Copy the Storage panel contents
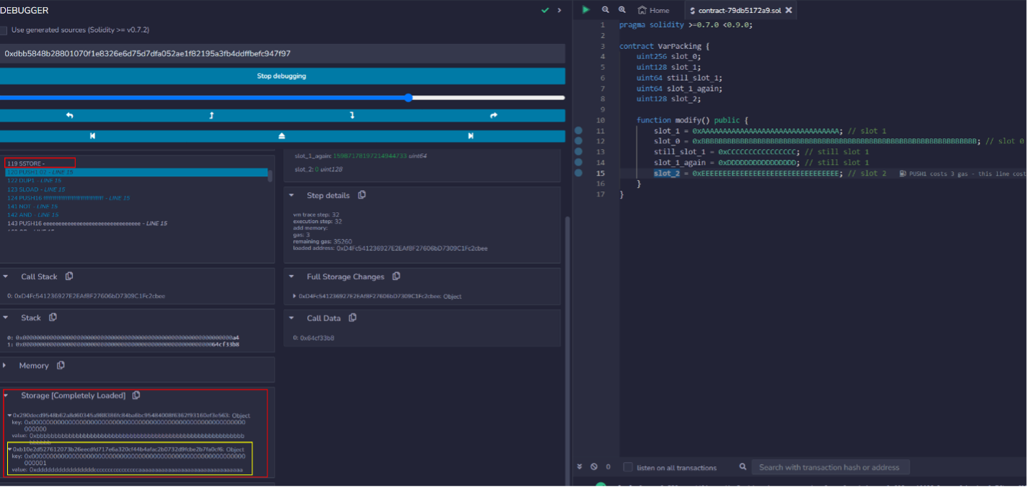1028x488 pixels. pyautogui.click(x=136, y=395)
